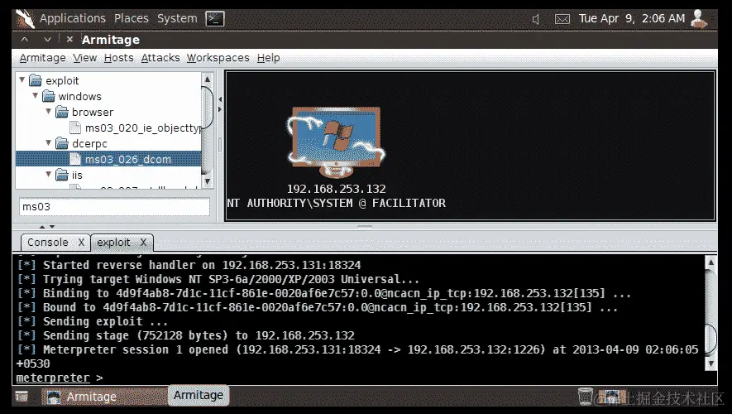Open the Help menu

[269, 58]
